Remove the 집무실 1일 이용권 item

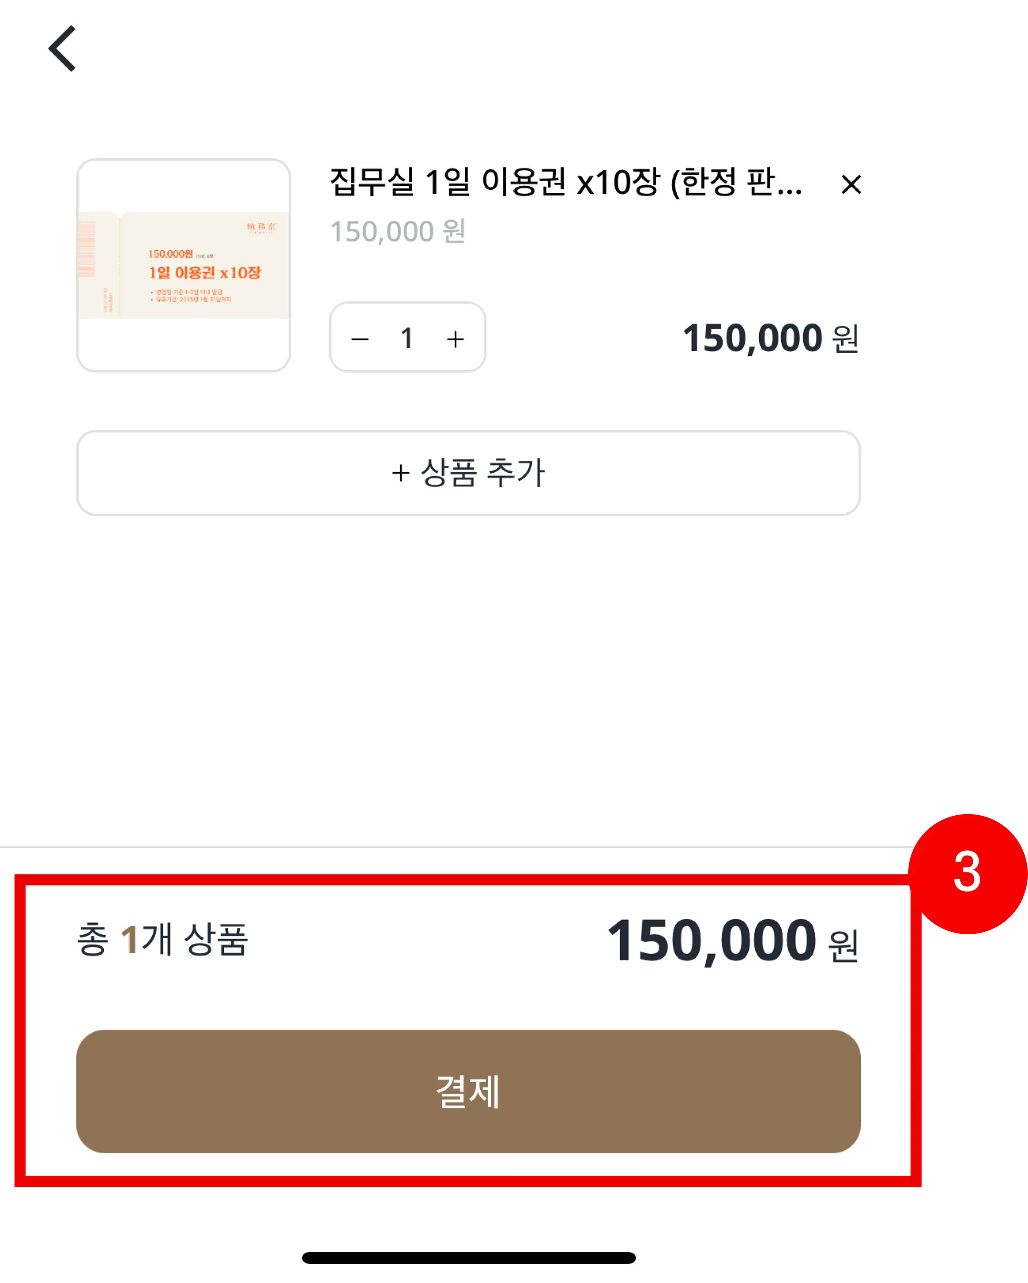851,185
